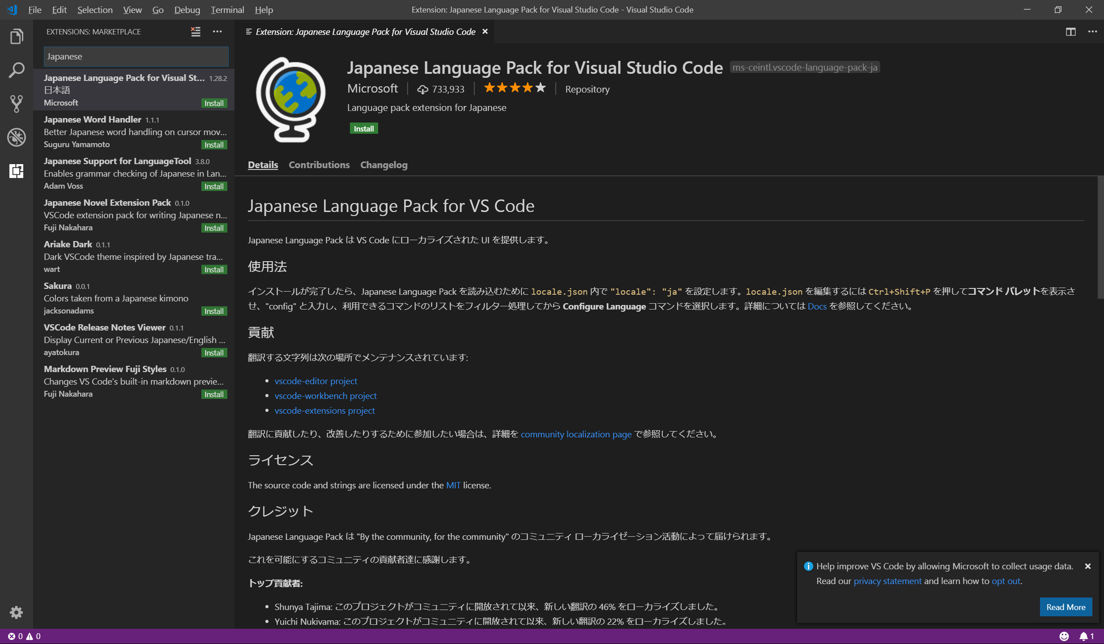
Task: Install Japanese Support for LanguageTool
Action: (x=214, y=186)
